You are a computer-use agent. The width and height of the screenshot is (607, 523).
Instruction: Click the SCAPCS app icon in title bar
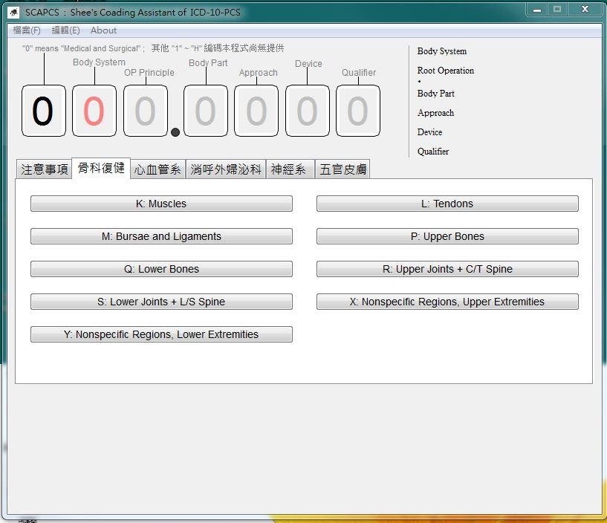13,13
